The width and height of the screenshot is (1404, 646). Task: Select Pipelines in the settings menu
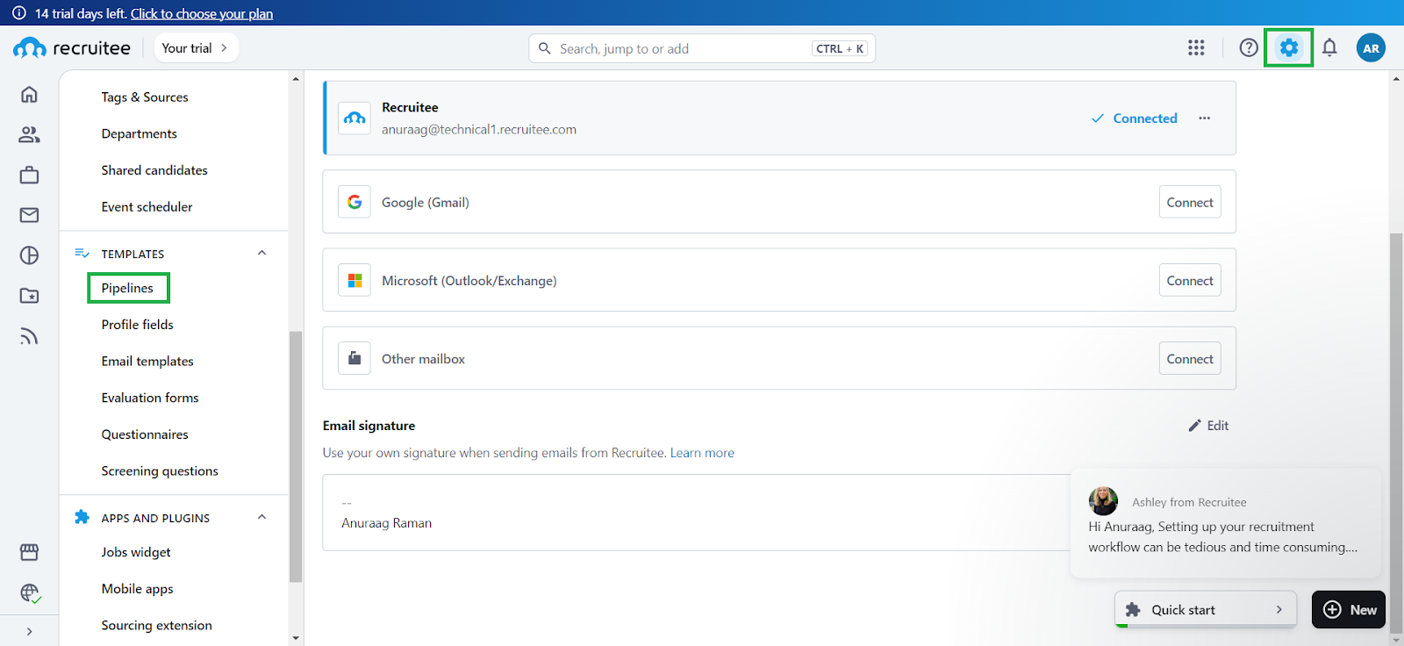(127, 288)
